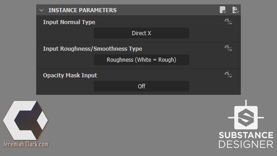The image size is (277, 156).
Task: Click the INSTANCE PARAMETERS header title
Action: coord(82,10)
